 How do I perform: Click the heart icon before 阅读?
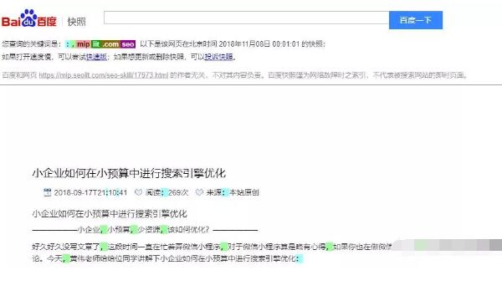click(138, 192)
